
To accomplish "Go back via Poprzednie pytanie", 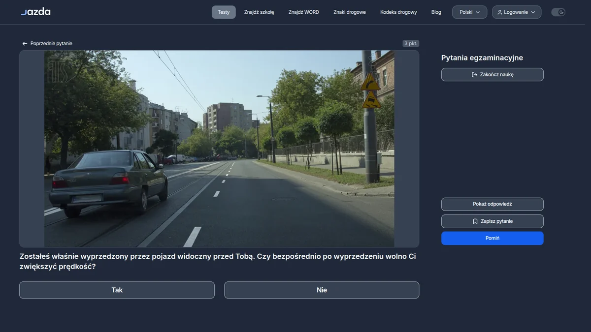I will pos(47,43).
